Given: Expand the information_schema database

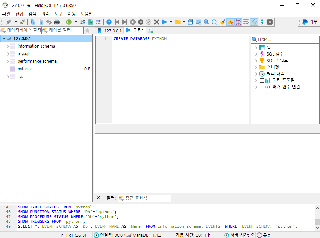Looking at the screenshot, I should pyautogui.click(x=8, y=46).
